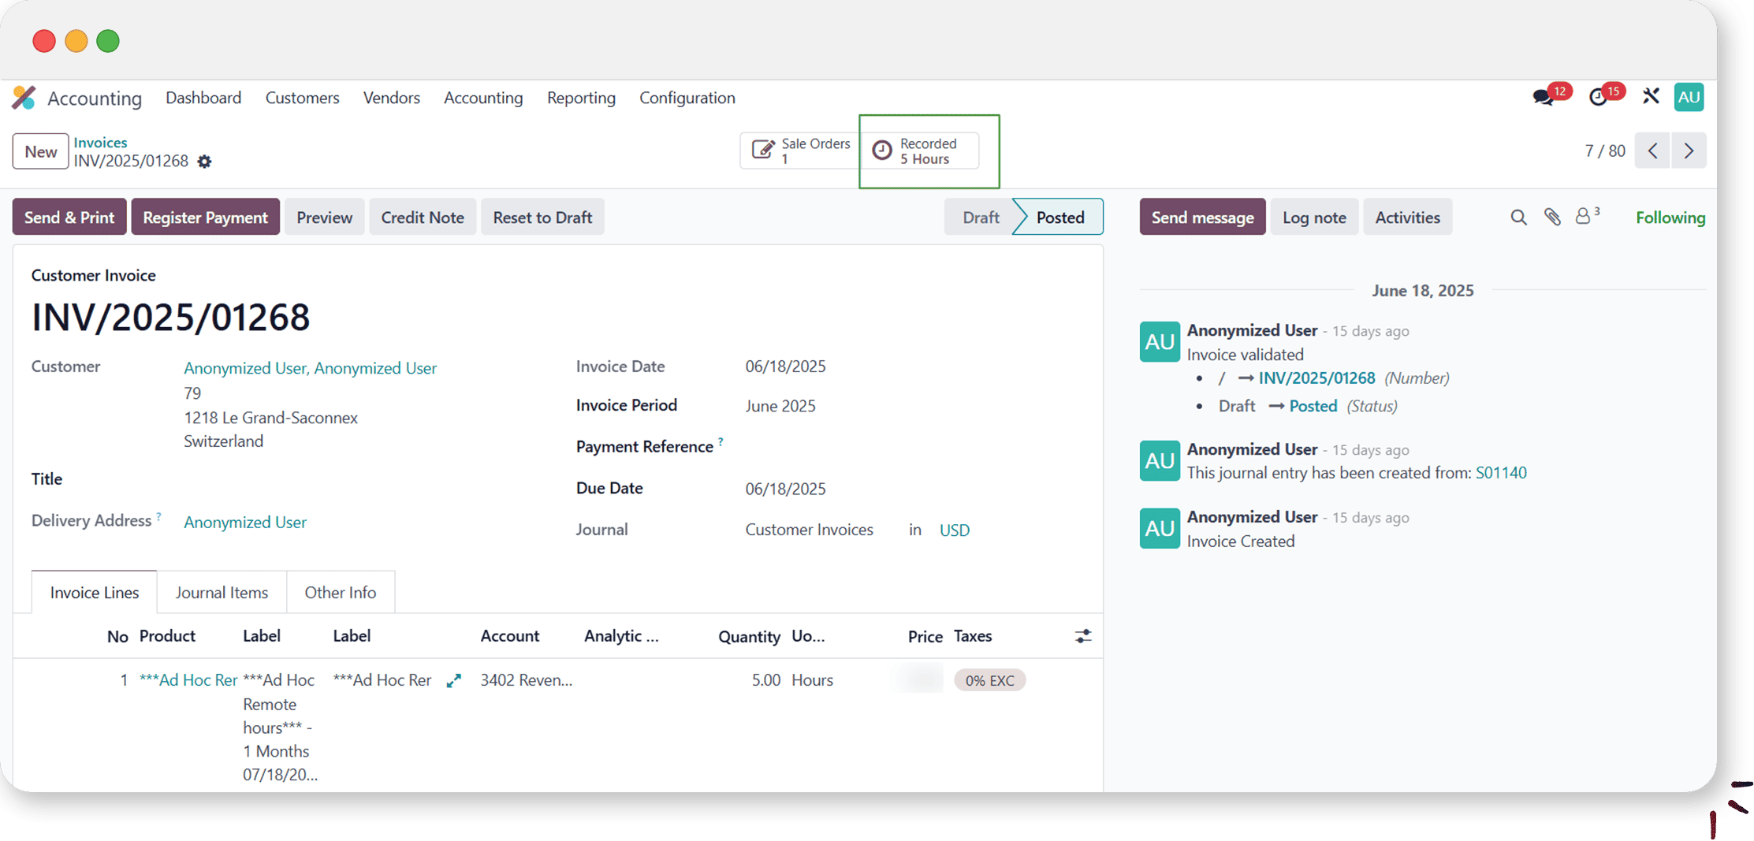The width and height of the screenshot is (1754, 841).
Task: Set the invoice status to Draft
Action: (x=980, y=218)
